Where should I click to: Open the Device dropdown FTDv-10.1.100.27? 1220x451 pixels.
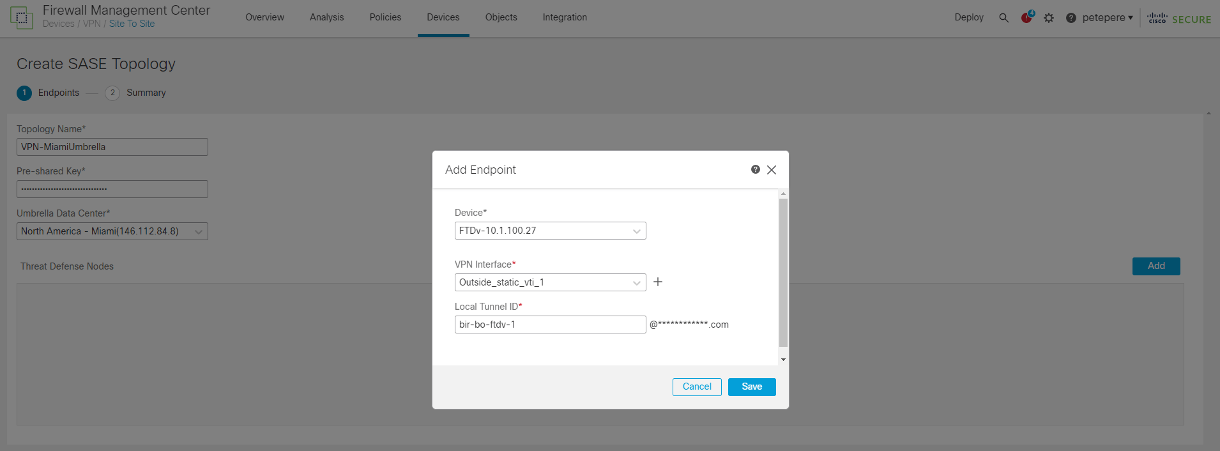click(x=550, y=231)
